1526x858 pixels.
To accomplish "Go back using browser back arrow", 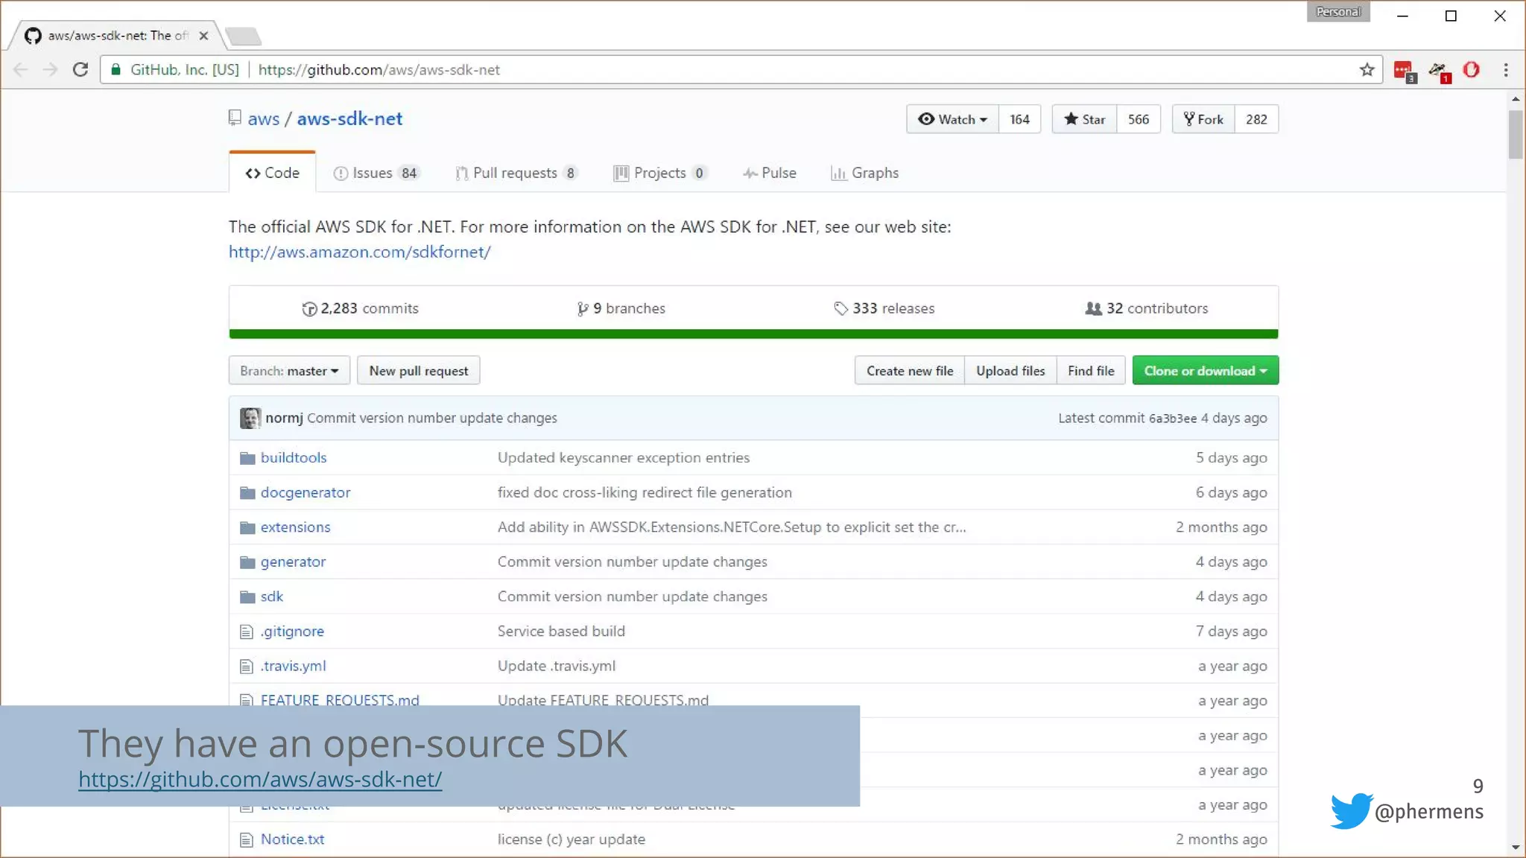I will pyautogui.click(x=21, y=70).
